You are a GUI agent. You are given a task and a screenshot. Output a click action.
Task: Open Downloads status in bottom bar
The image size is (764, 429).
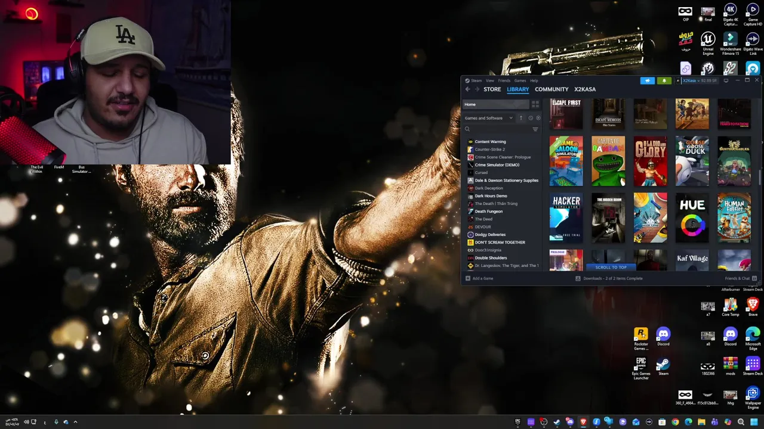point(609,278)
